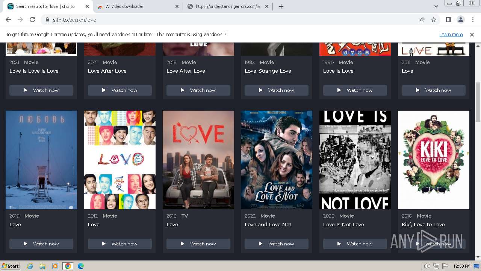View site information via the padlock icon
The image size is (481, 271).
coord(47,20)
